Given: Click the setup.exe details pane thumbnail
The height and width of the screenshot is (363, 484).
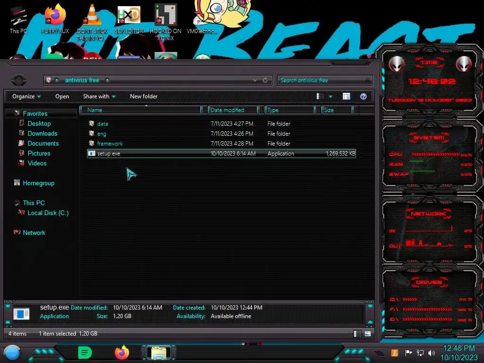Looking at the screenshot, I should (21, 314).
